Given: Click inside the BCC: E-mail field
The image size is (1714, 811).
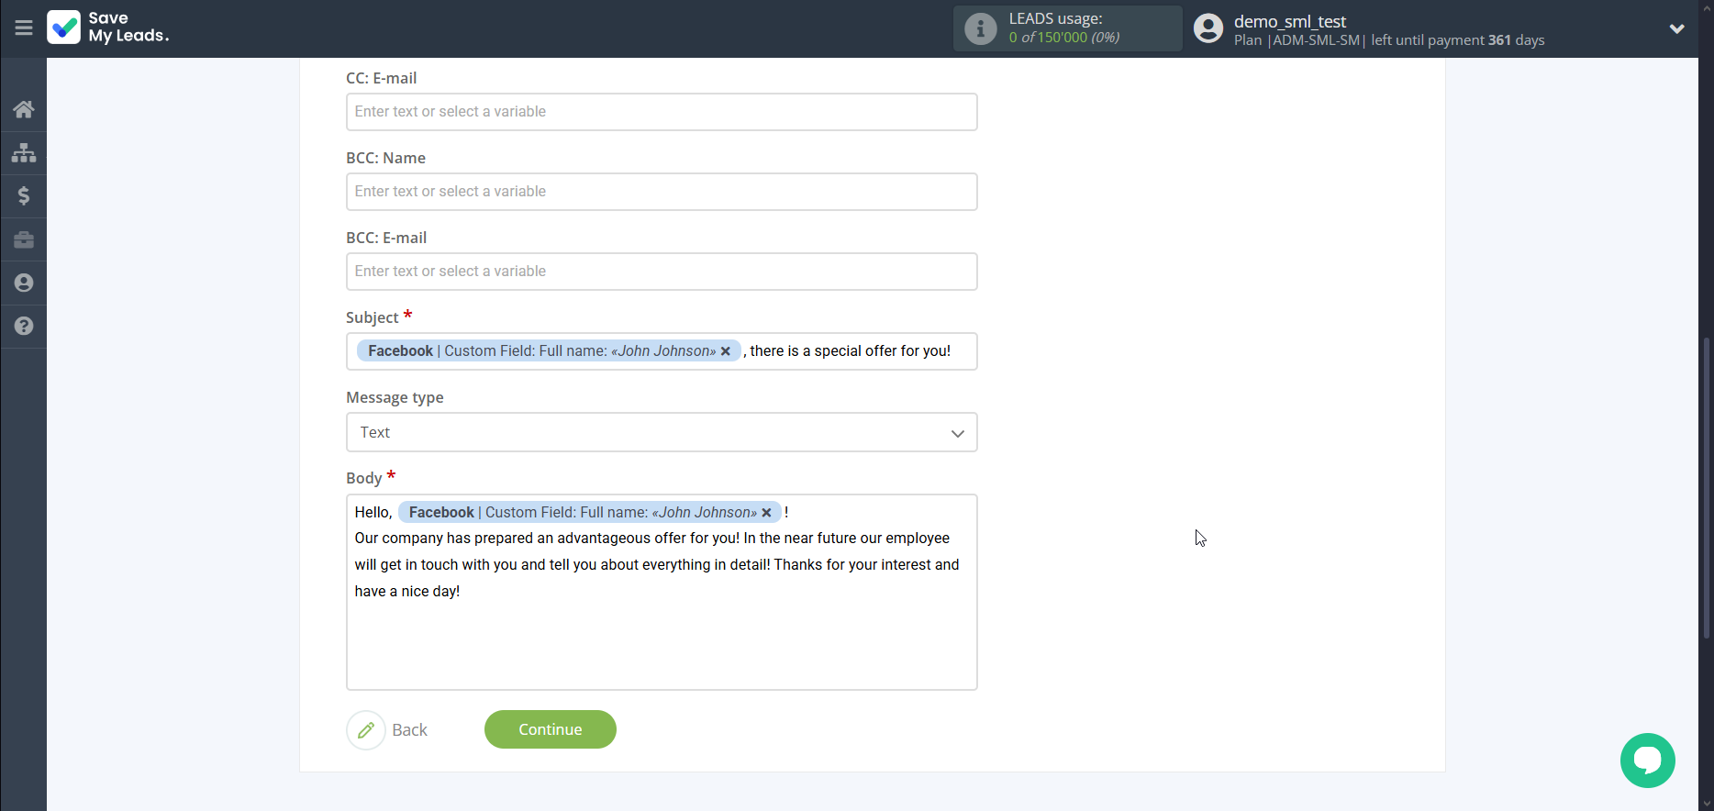Looking at the screenshot, I should click(x=661, y=272).
